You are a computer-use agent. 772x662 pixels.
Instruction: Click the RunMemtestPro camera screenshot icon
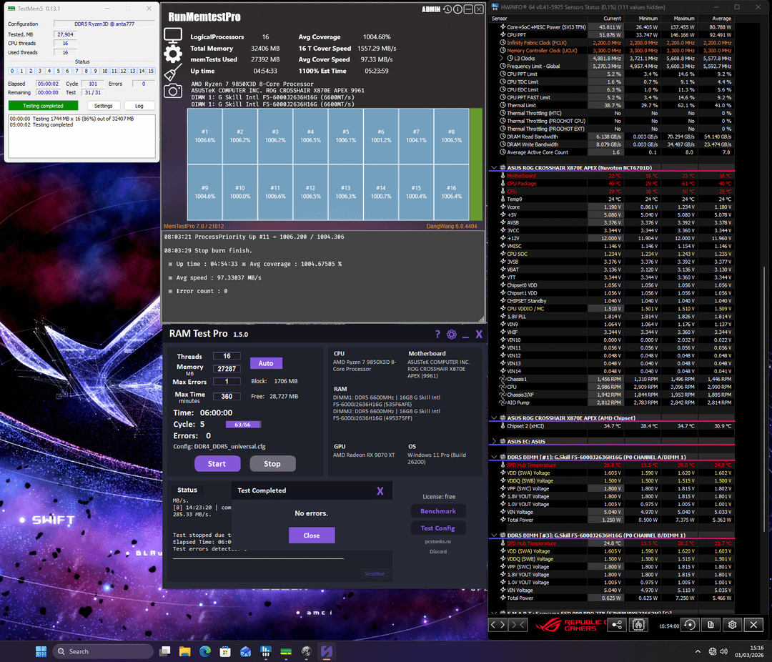[172, 91]
